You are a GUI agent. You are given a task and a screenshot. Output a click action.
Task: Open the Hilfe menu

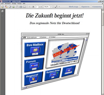pyautogui.click(x=24, y=4)
